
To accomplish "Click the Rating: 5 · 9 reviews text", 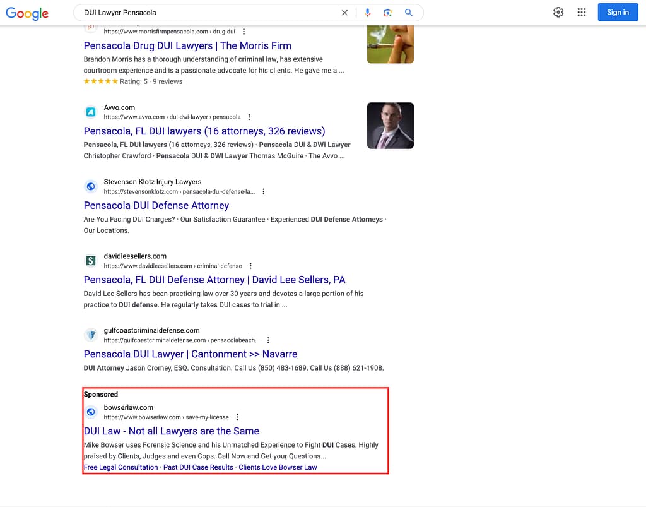I will pos(151,81).
